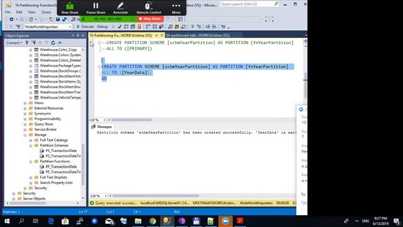Select the Service Broker tree node

[45, 129]
